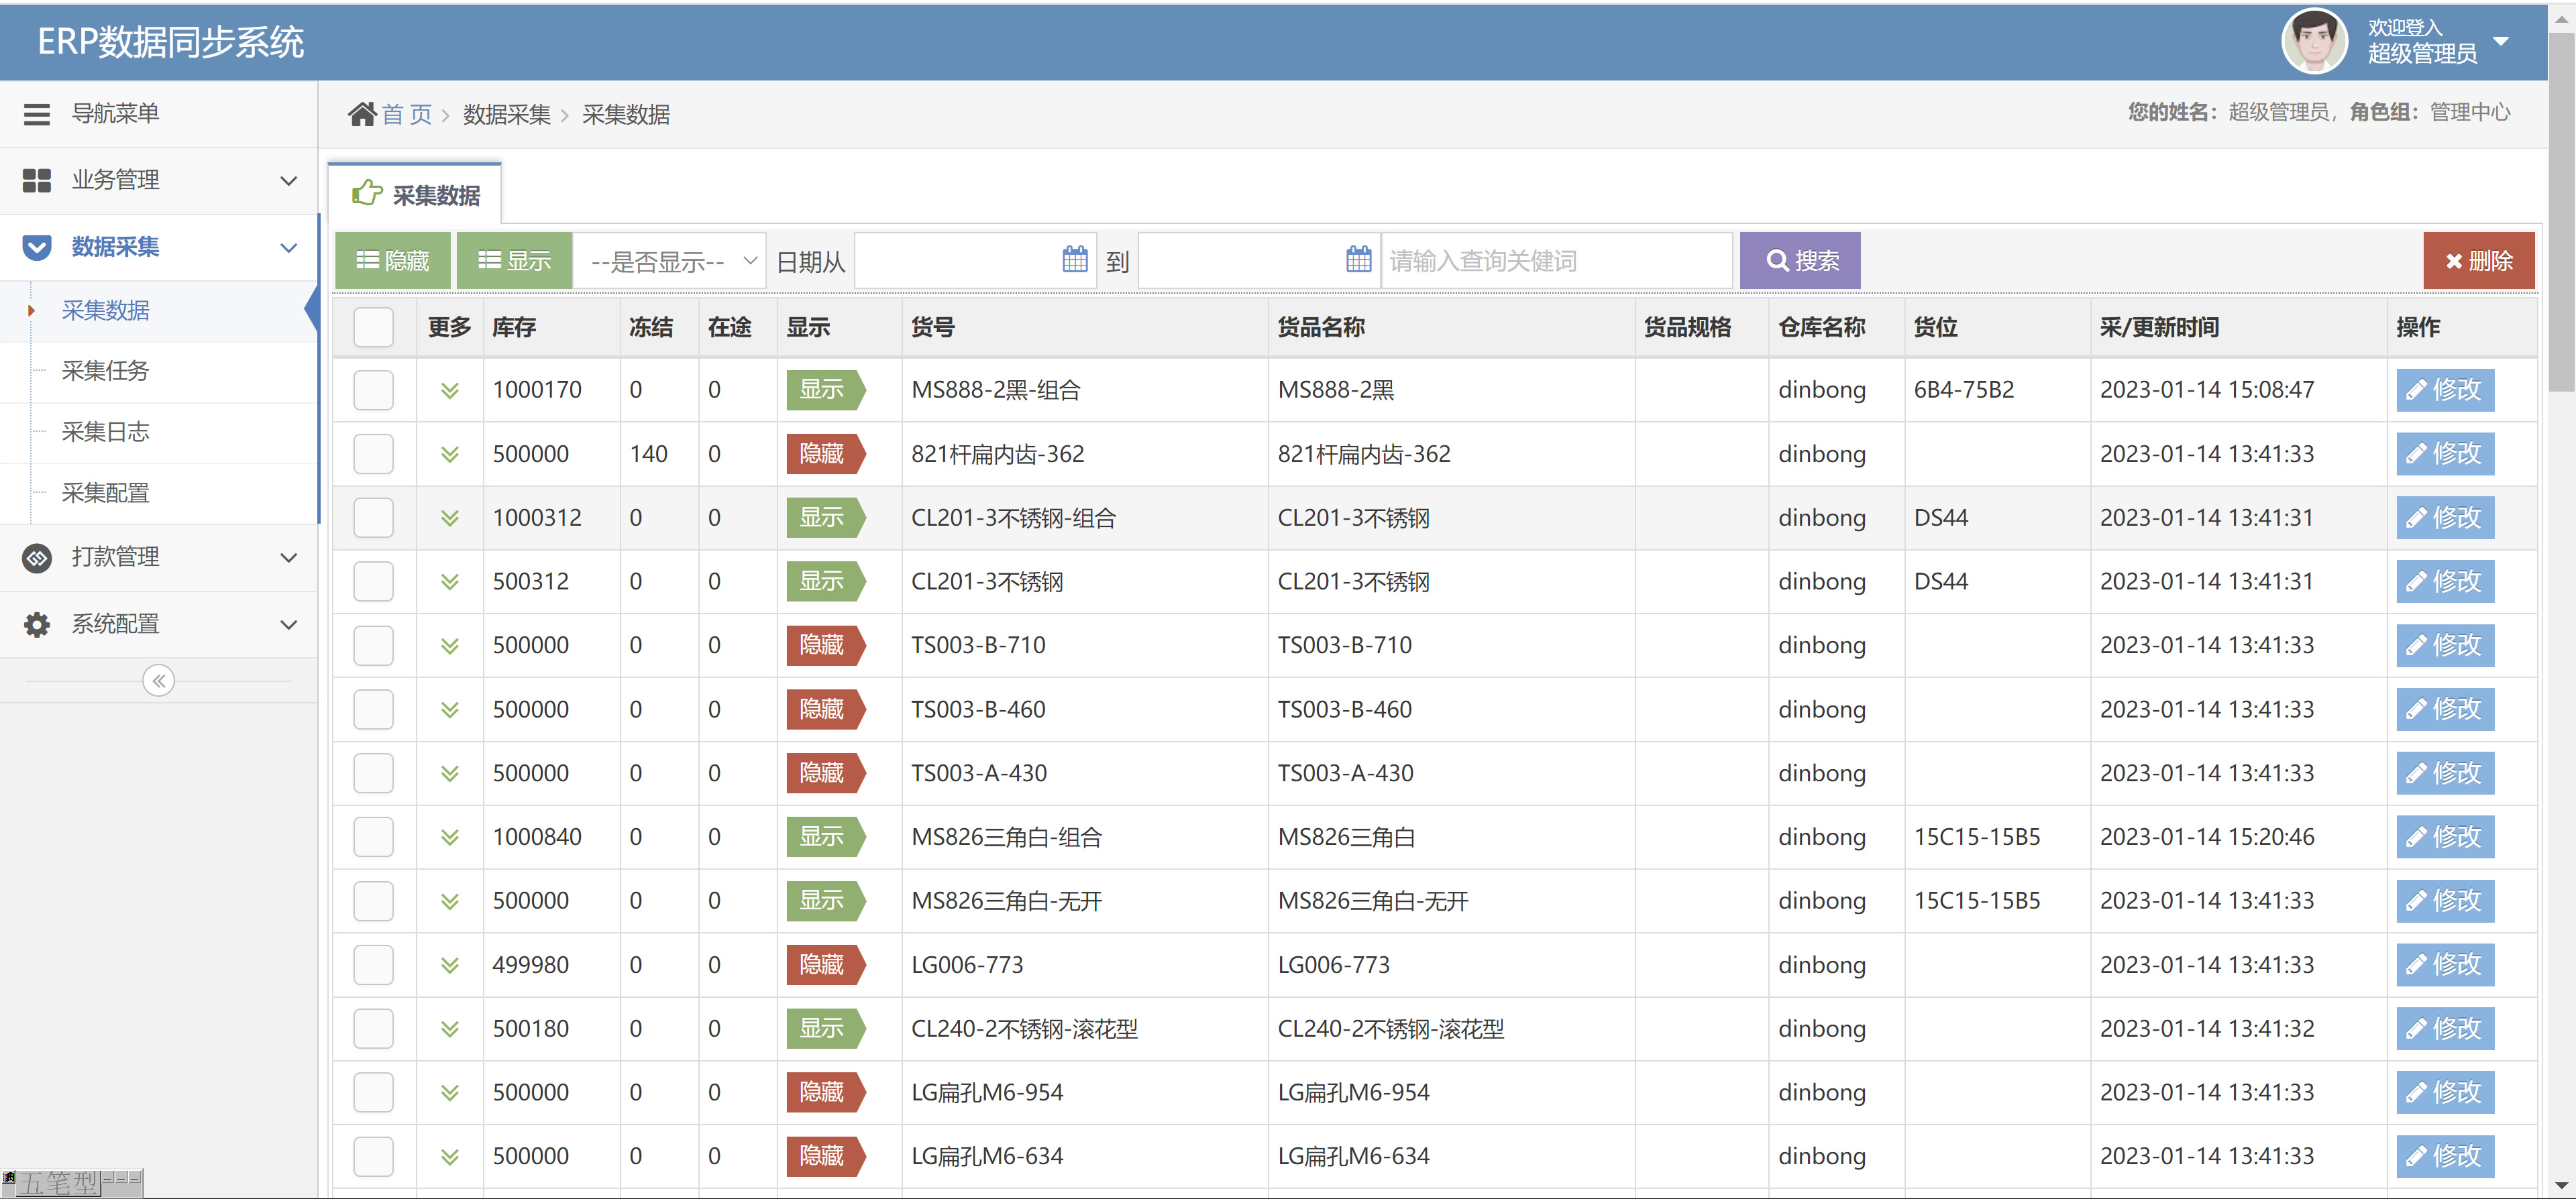Expand more details for TS003-B-460 row

pos(450,710)
